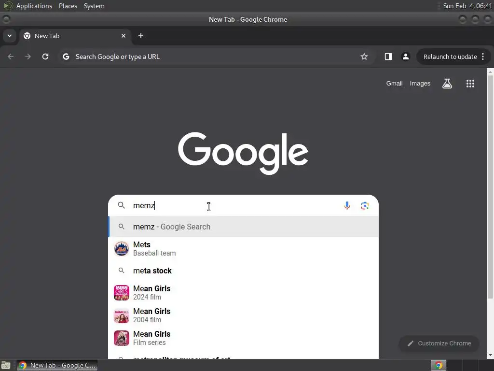This screenshot has height=371, width=494.
Task: Select the memz - Google Search suggestion
Action: [243, 227]
